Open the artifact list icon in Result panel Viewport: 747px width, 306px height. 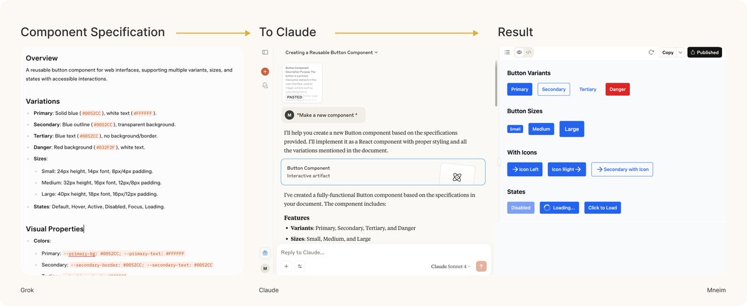pyautogui.click(x=507, y=52)
